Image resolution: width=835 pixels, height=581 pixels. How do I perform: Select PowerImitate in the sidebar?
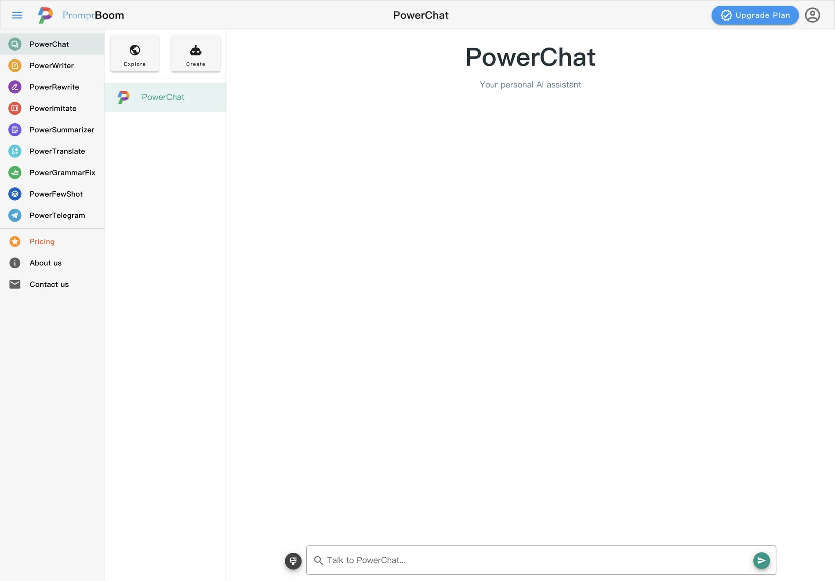52,108
